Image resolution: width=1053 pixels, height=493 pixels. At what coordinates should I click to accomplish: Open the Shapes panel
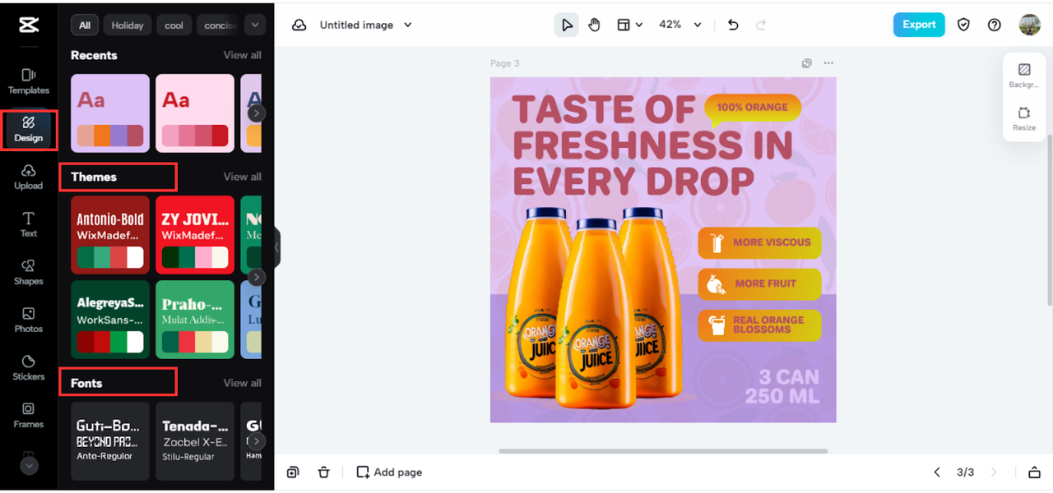click(x=28, y=272)
